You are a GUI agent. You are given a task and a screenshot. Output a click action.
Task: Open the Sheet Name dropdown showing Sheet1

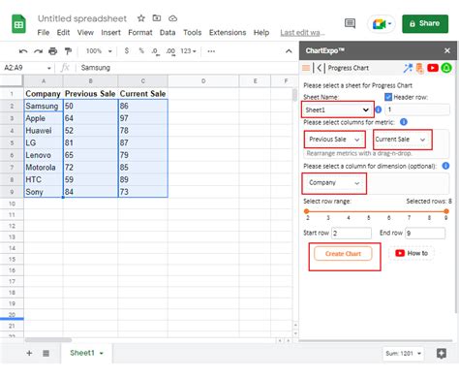(338, 110)
